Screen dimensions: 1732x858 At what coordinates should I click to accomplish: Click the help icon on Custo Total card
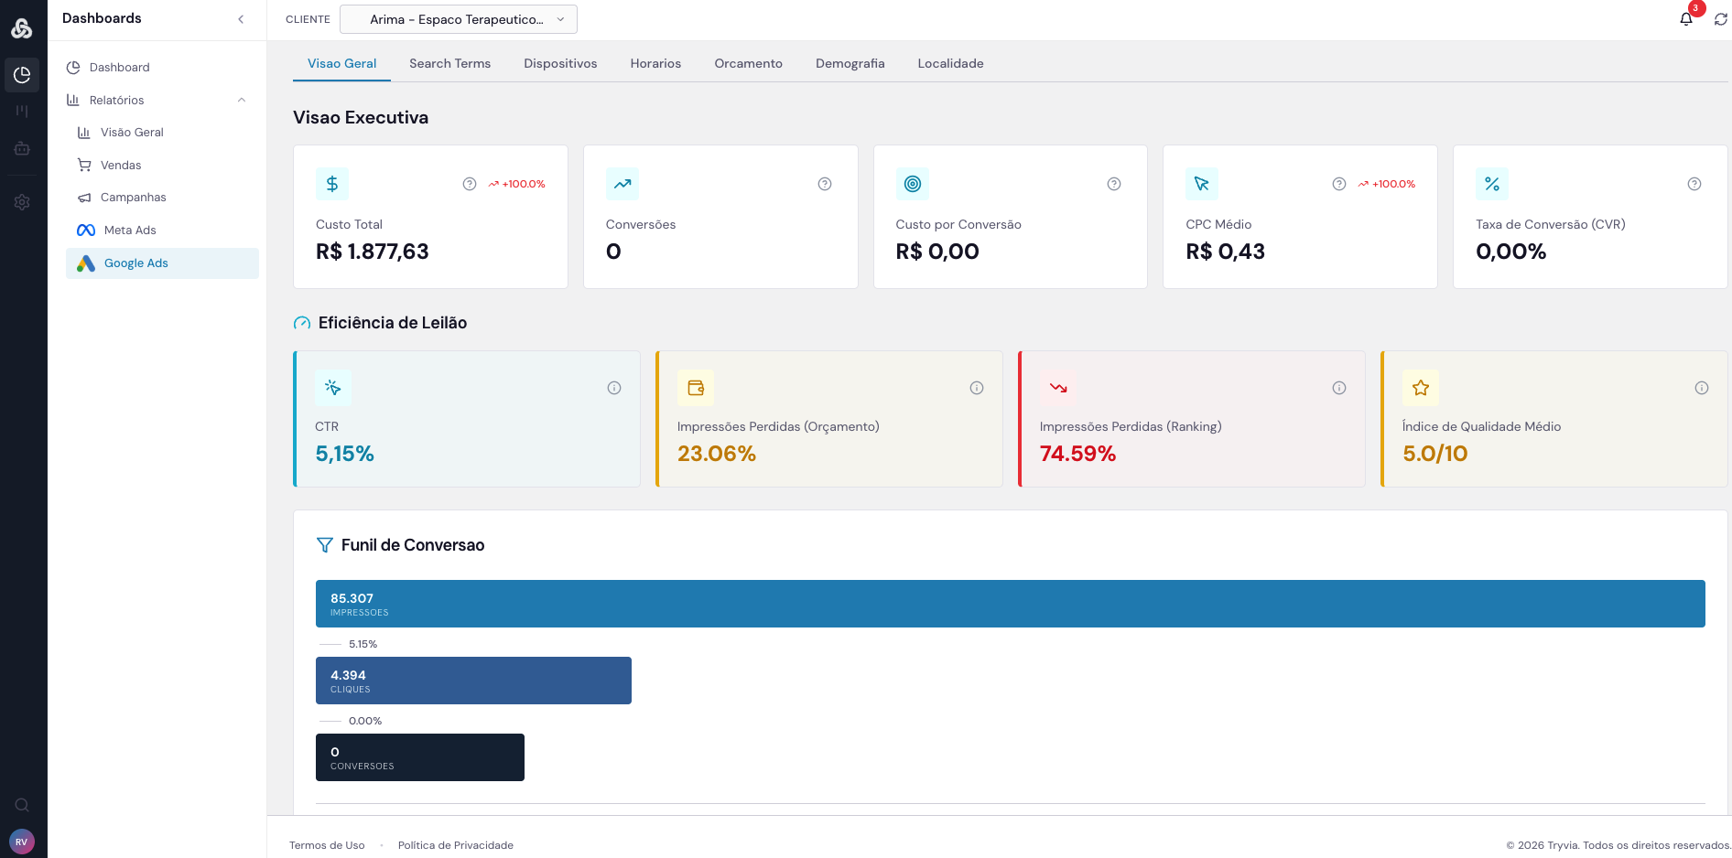(x=470, y=184)
